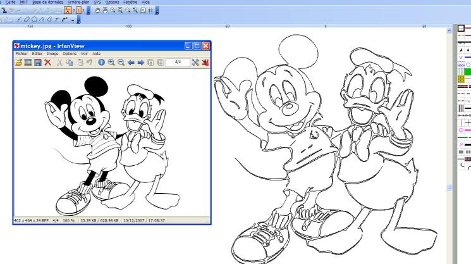
Task: Select the green area symbol swatch
Action: click(x=468, y=72)
